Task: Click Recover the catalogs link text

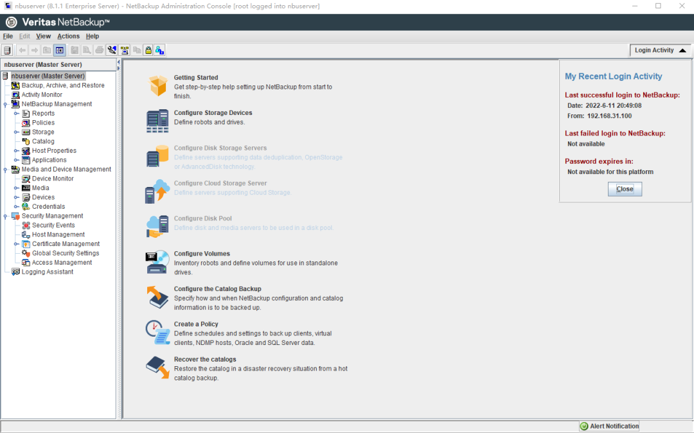Action: (x=205, y=360)
